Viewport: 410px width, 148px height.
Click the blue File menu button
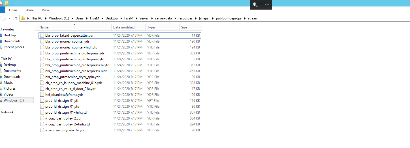click(2, 10)
